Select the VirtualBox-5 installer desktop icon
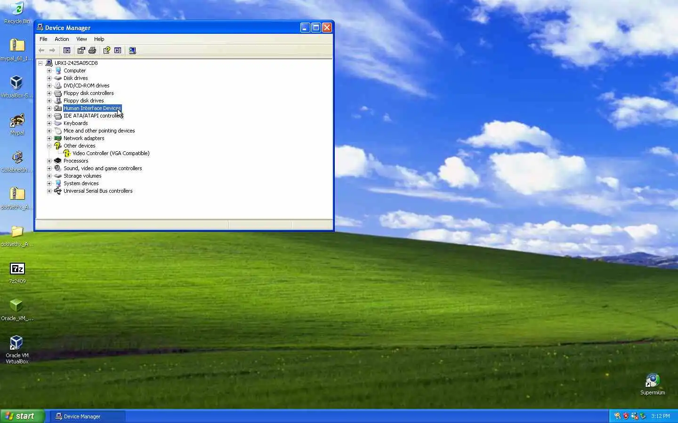Image resolution: width=678 pixels, height=423 pixels. click(x=17, y=83)
